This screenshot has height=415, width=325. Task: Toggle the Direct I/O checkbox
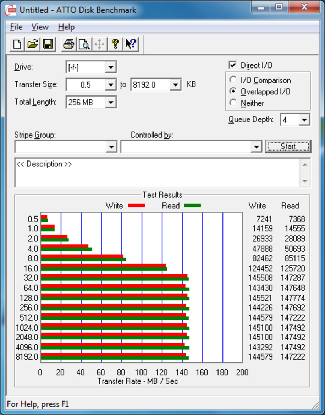point(233,65)
